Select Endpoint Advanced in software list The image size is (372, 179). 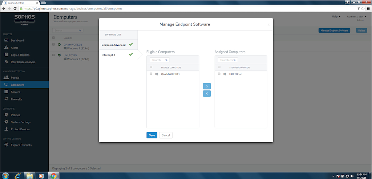click(118, 45)
